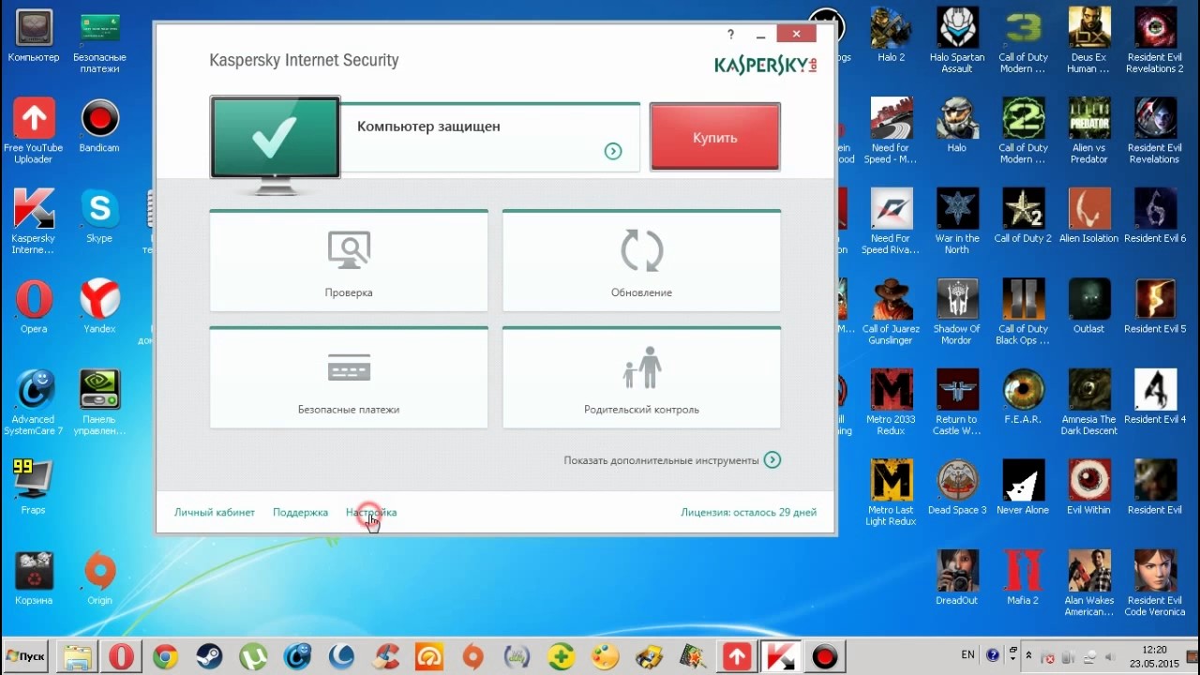Viewport: 1200px width, 675px height.
Task: Open Opera desktop icon
Action: coord(34,307)
